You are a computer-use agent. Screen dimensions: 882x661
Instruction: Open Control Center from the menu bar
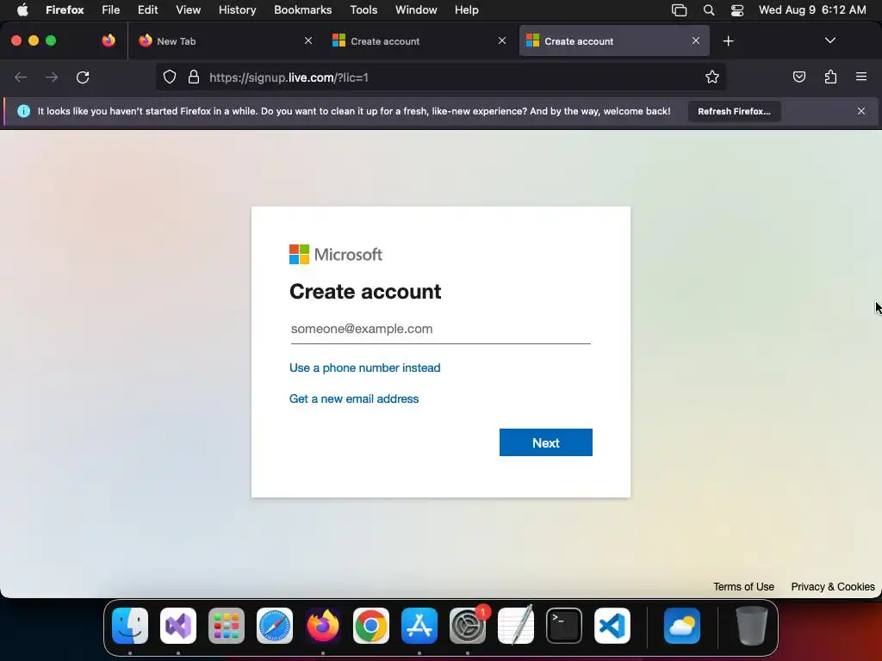coord(737,10)
